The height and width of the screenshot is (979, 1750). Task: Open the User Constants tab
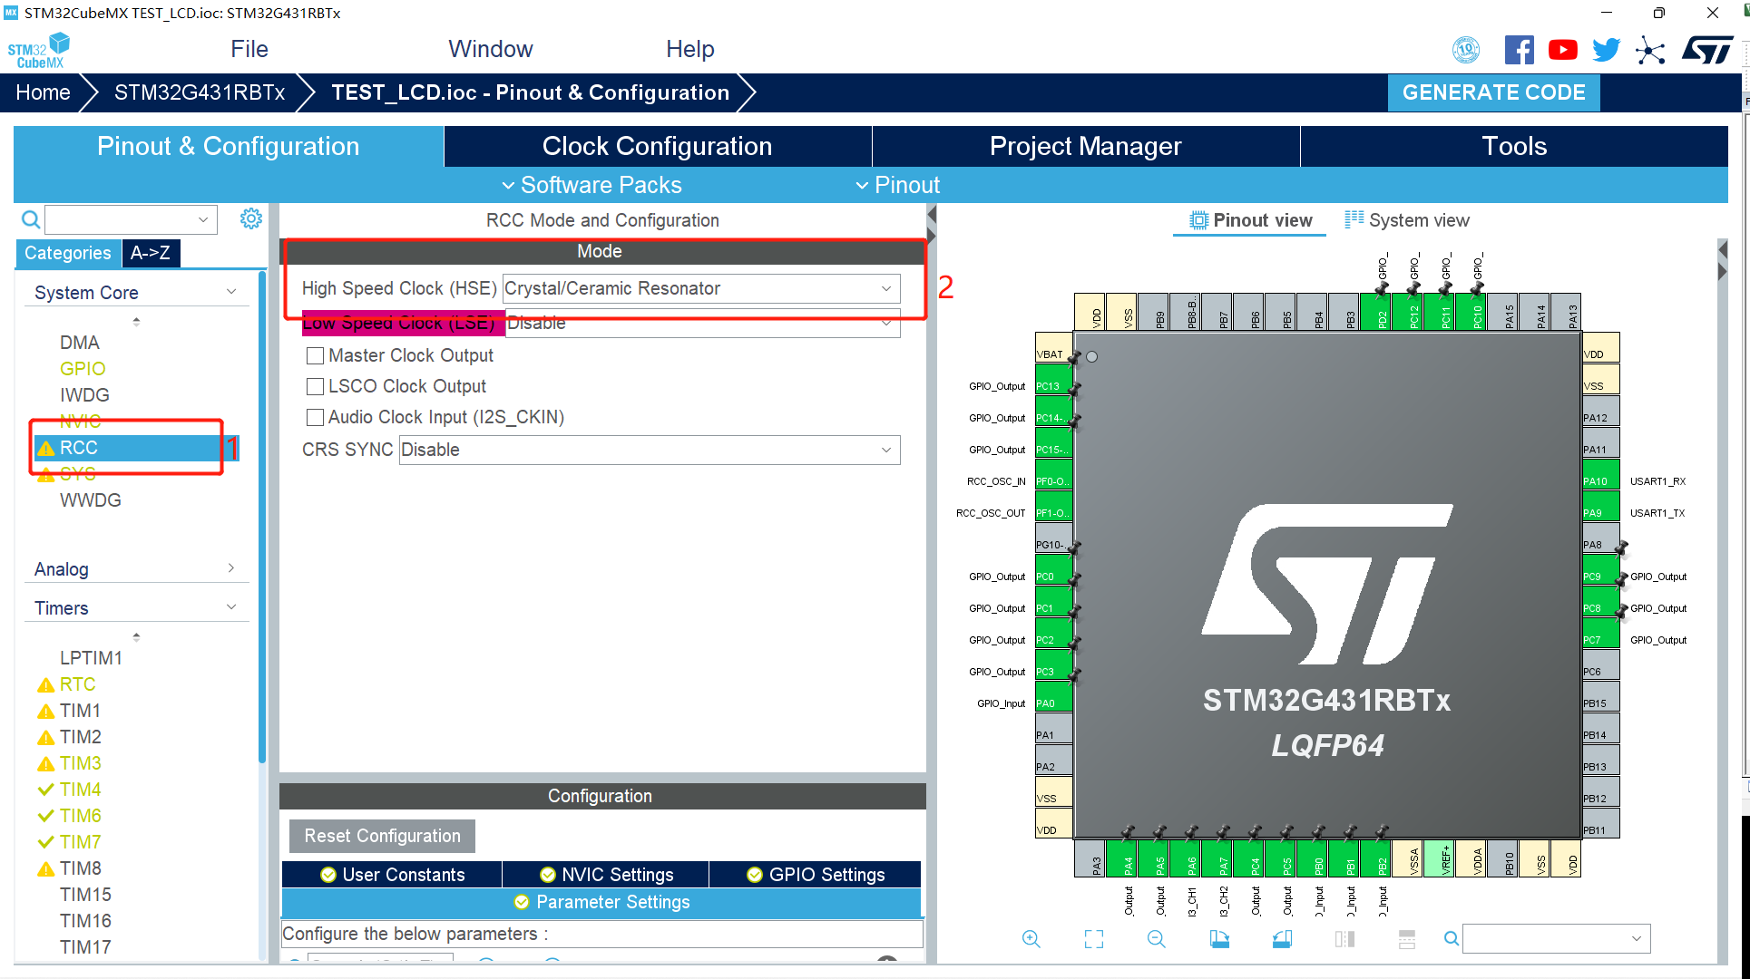392,875
